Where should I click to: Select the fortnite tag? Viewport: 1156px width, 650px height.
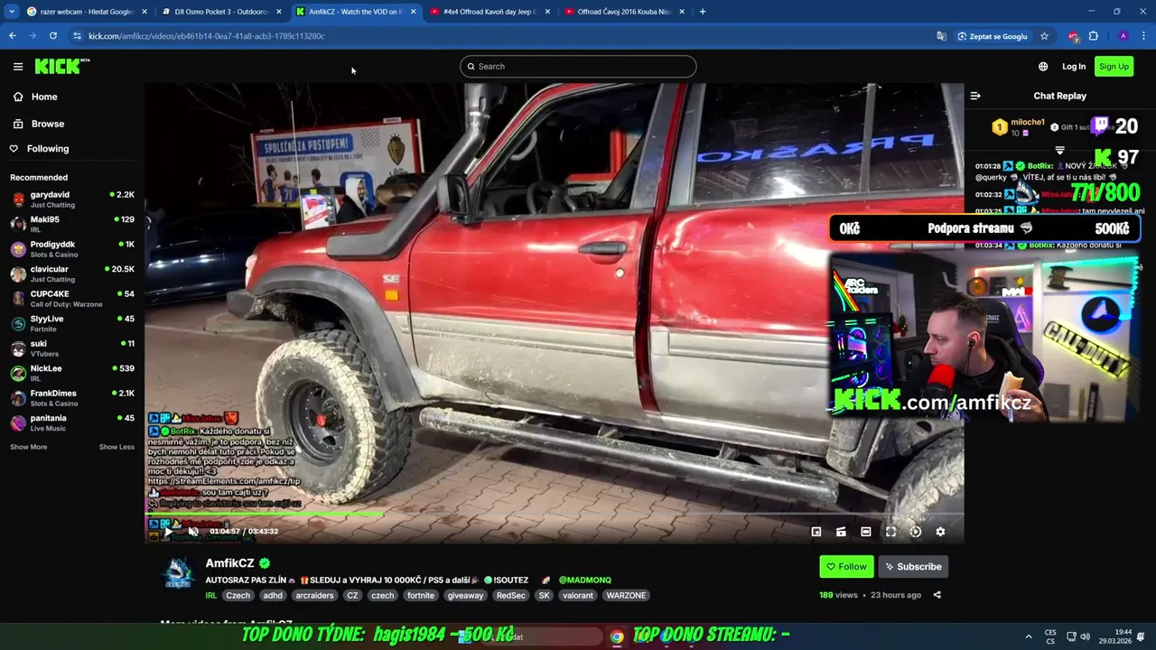coord(421,596)
